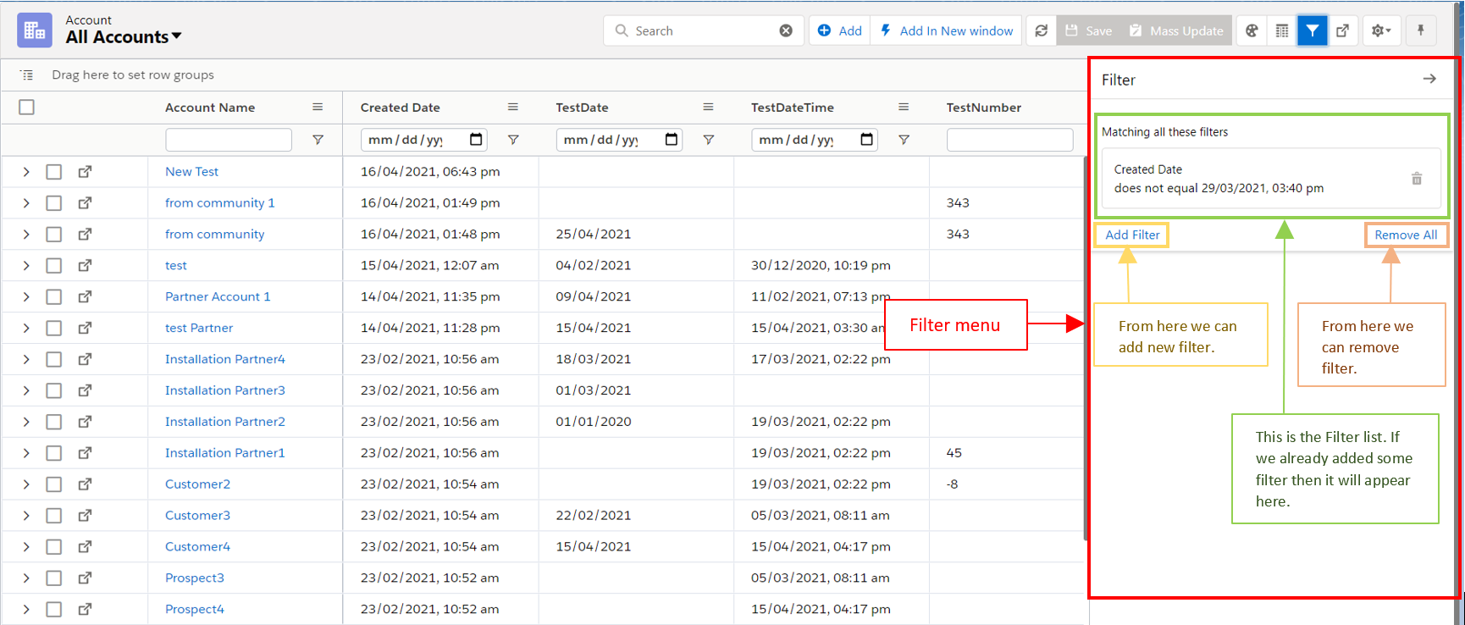Open the TestDate column menu
The width and height of the screenshot is (1465, 625).
(x=708, y=108)
